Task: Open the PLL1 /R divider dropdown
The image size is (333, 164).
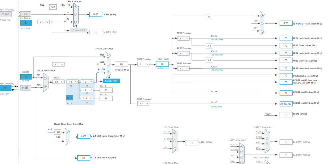Action: click(x=87, y=82)
